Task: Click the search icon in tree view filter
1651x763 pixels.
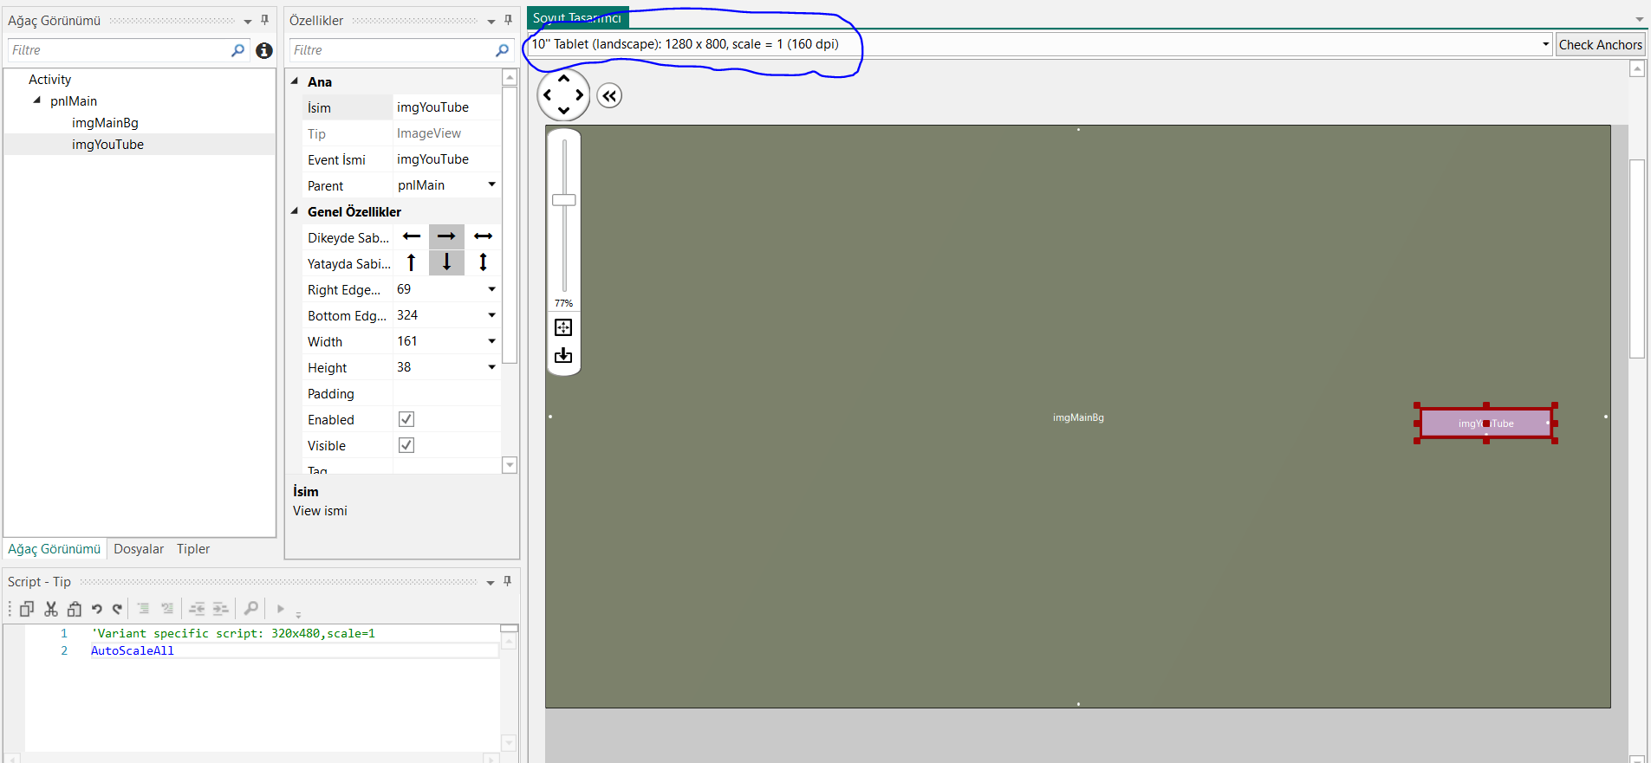Action: pyautogui.click(x=238, y=50)
